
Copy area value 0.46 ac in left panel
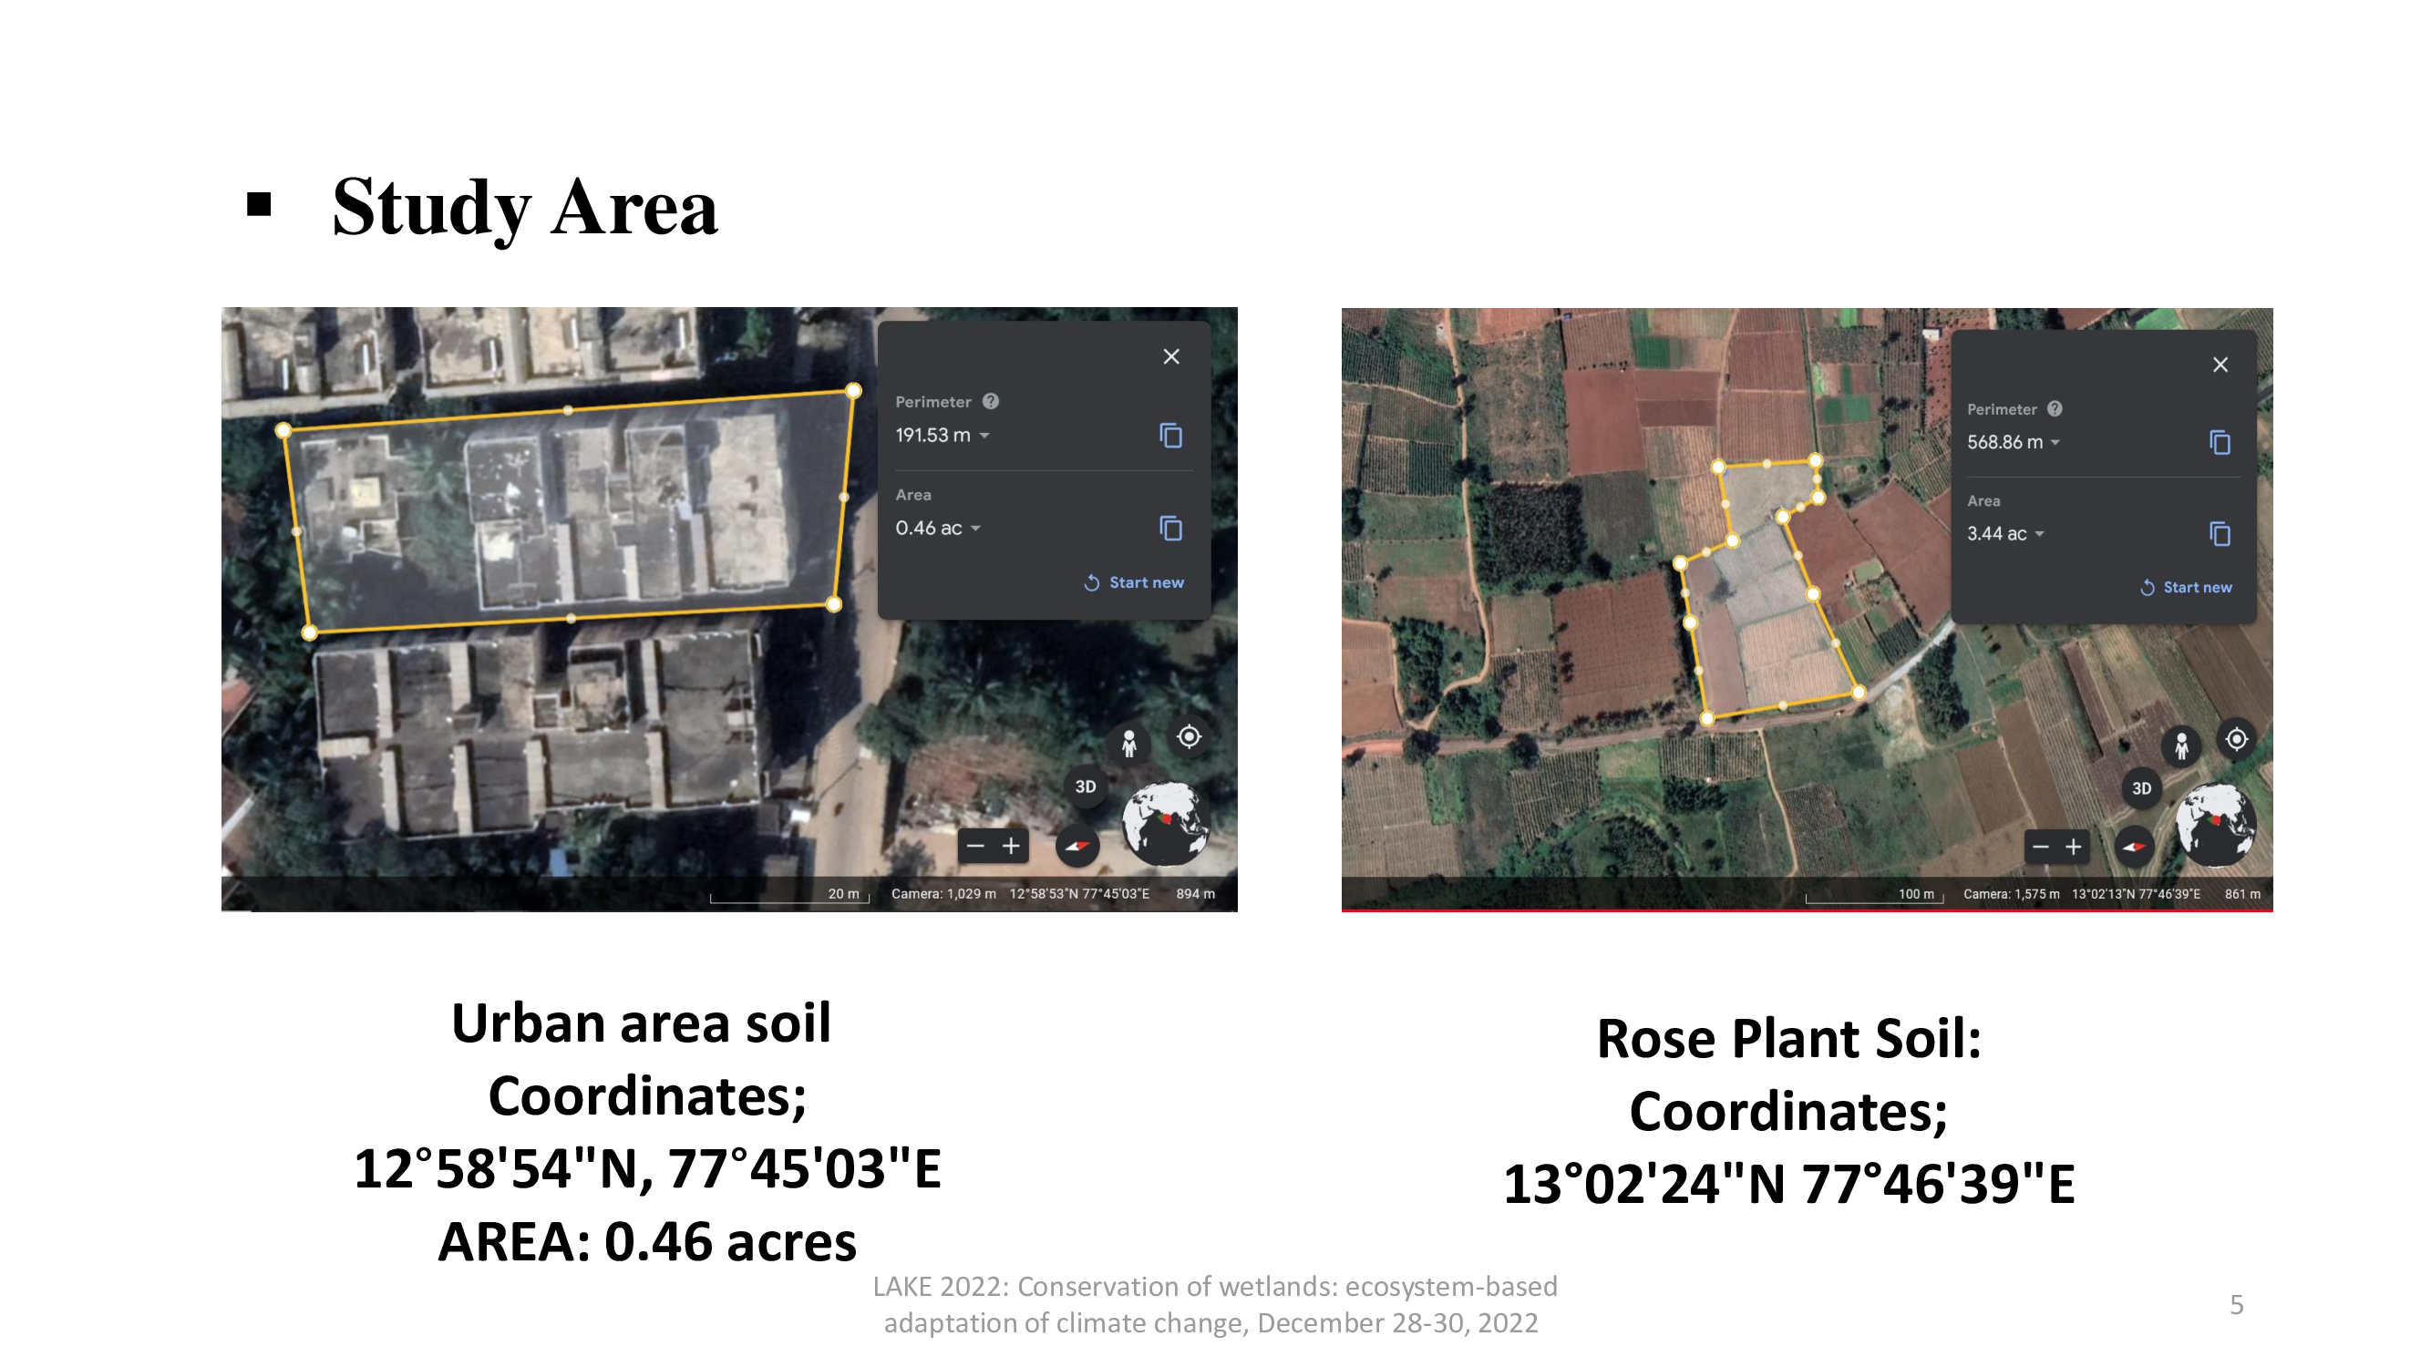point(1170,529)
